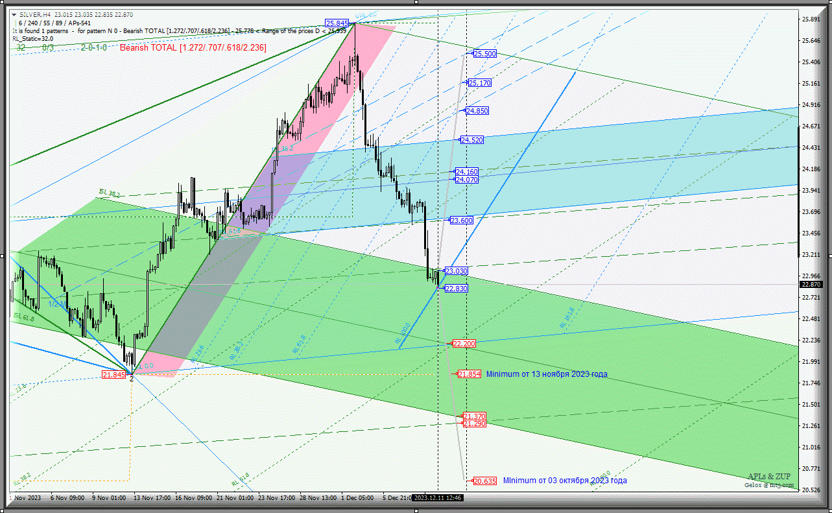Viewport: 832px width, 513px height.
Task: Select the red 20.635 minimum price tag
Action: (485, 481)
